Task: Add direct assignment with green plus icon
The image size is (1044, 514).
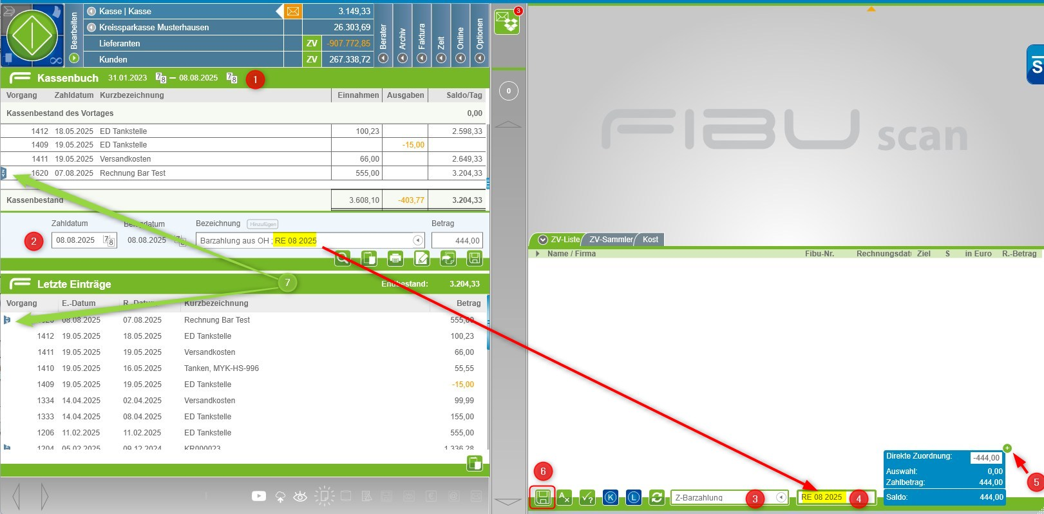Action: (x=1007, y=448)
